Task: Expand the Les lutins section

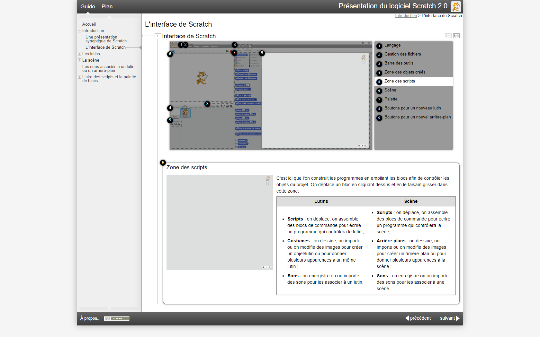Action: (79, 54)
